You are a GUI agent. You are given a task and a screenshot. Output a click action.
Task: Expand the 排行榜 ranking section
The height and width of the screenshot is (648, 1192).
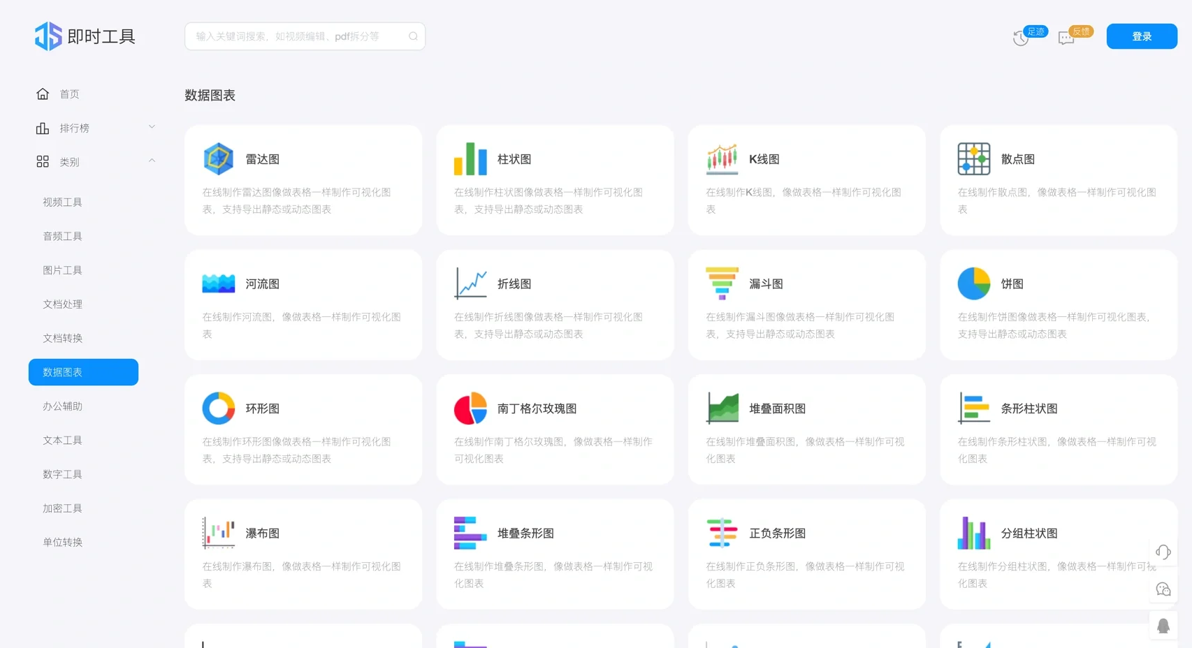point(152,126)
